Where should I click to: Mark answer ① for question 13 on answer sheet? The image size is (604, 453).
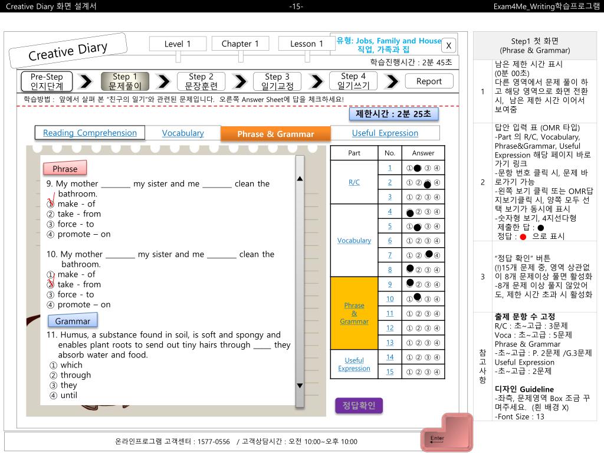pos(409,343)
